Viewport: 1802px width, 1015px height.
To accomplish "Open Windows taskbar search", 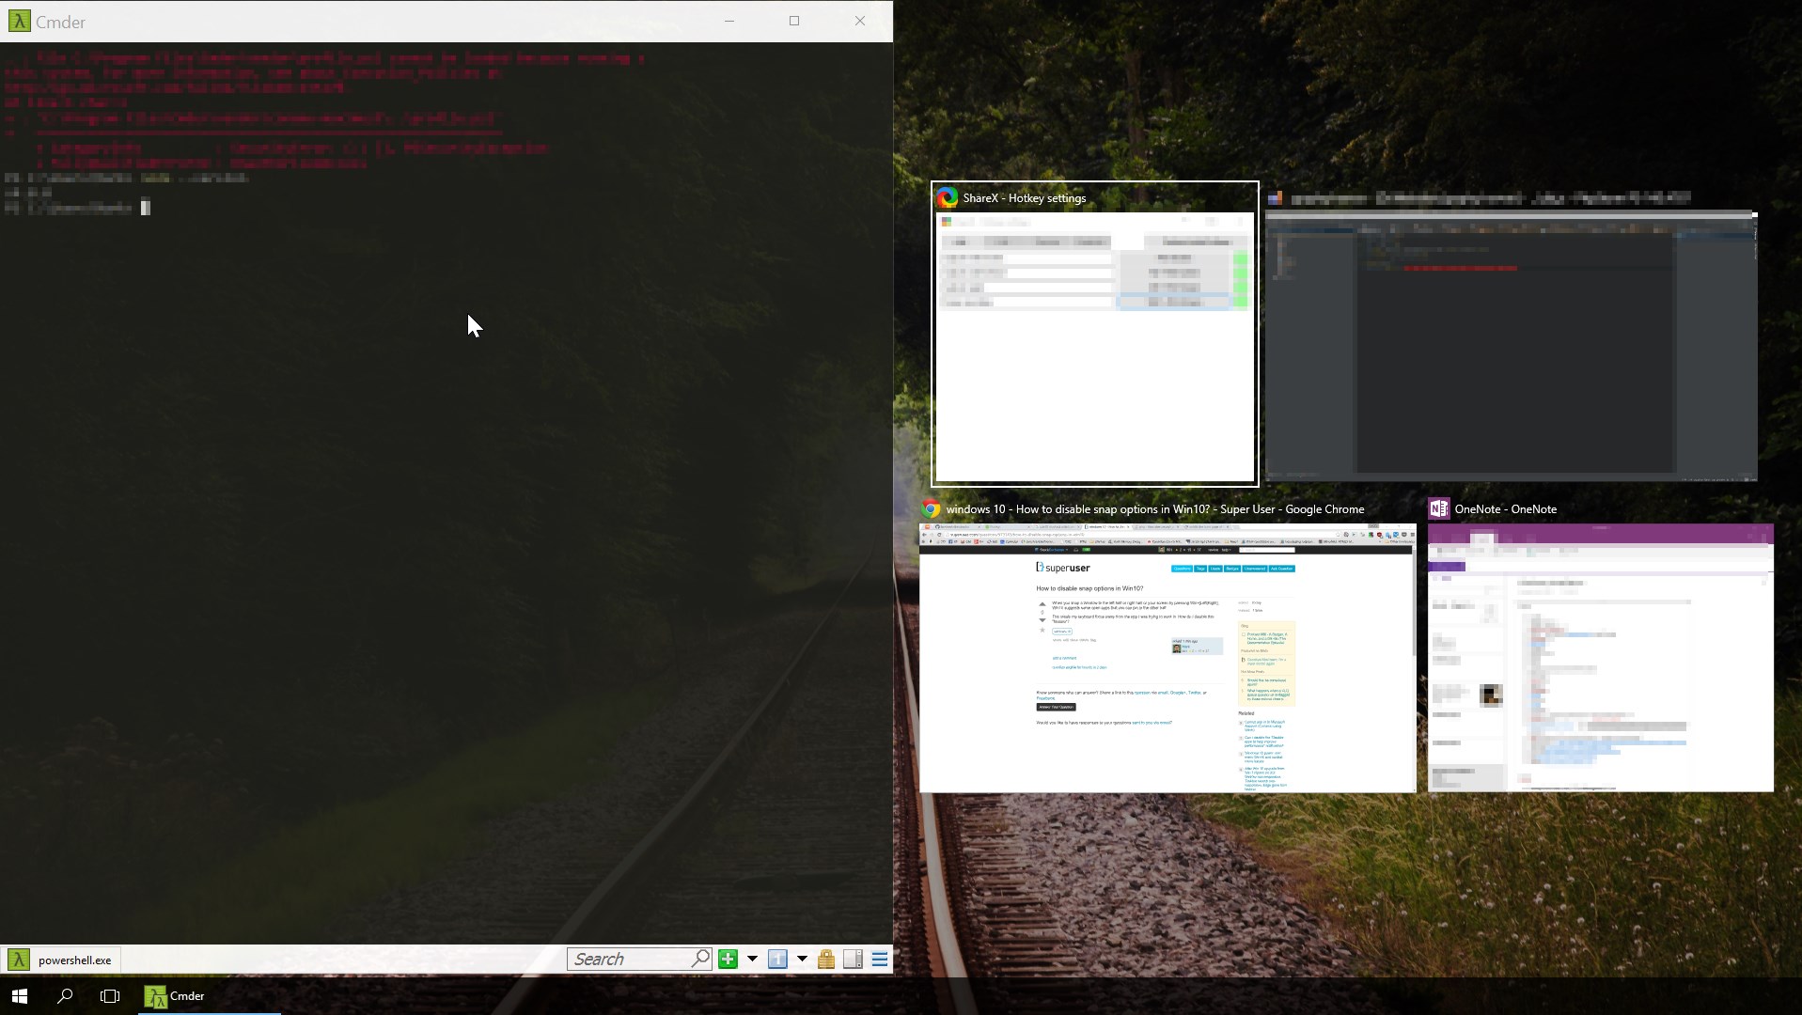I will click(65, 995).
